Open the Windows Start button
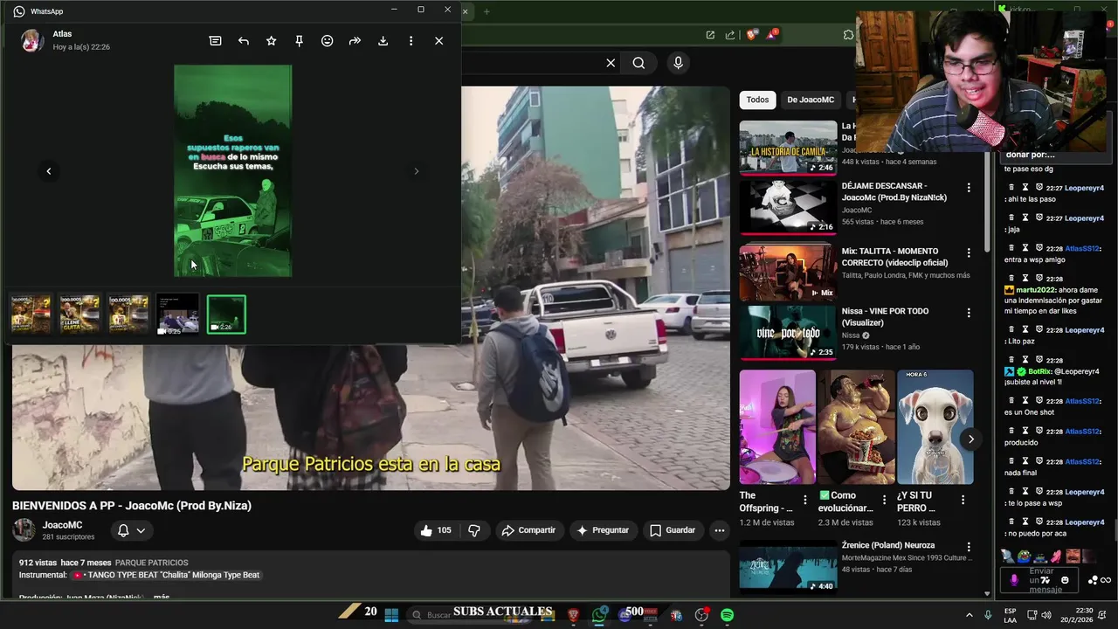 [x=391, y=615]
